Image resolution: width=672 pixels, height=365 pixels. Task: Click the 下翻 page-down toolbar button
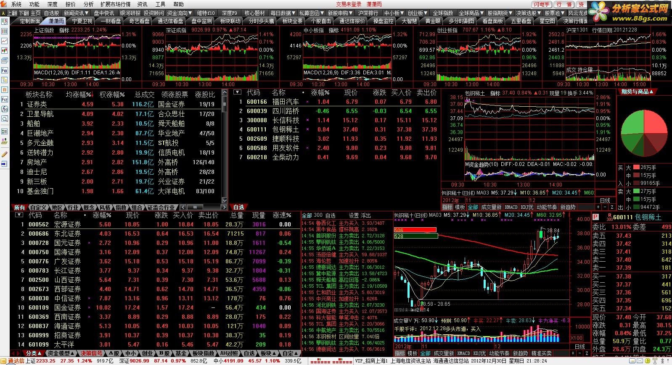pos(24,13)
